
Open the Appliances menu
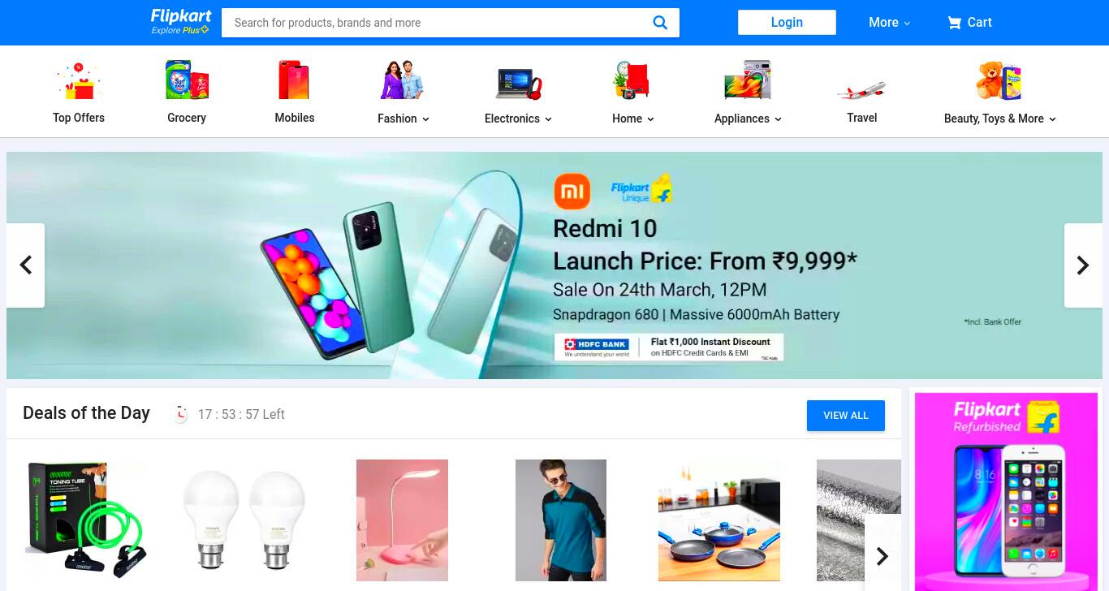(x=748, y=119)
